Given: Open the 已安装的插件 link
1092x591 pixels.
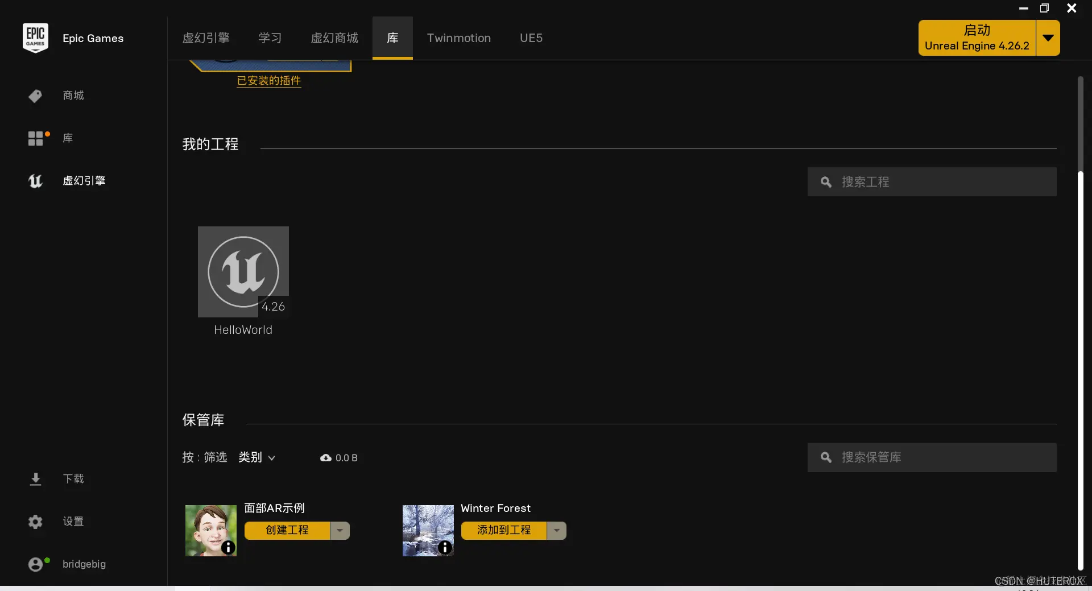Looking at the screenshot, I should point(269,81).
